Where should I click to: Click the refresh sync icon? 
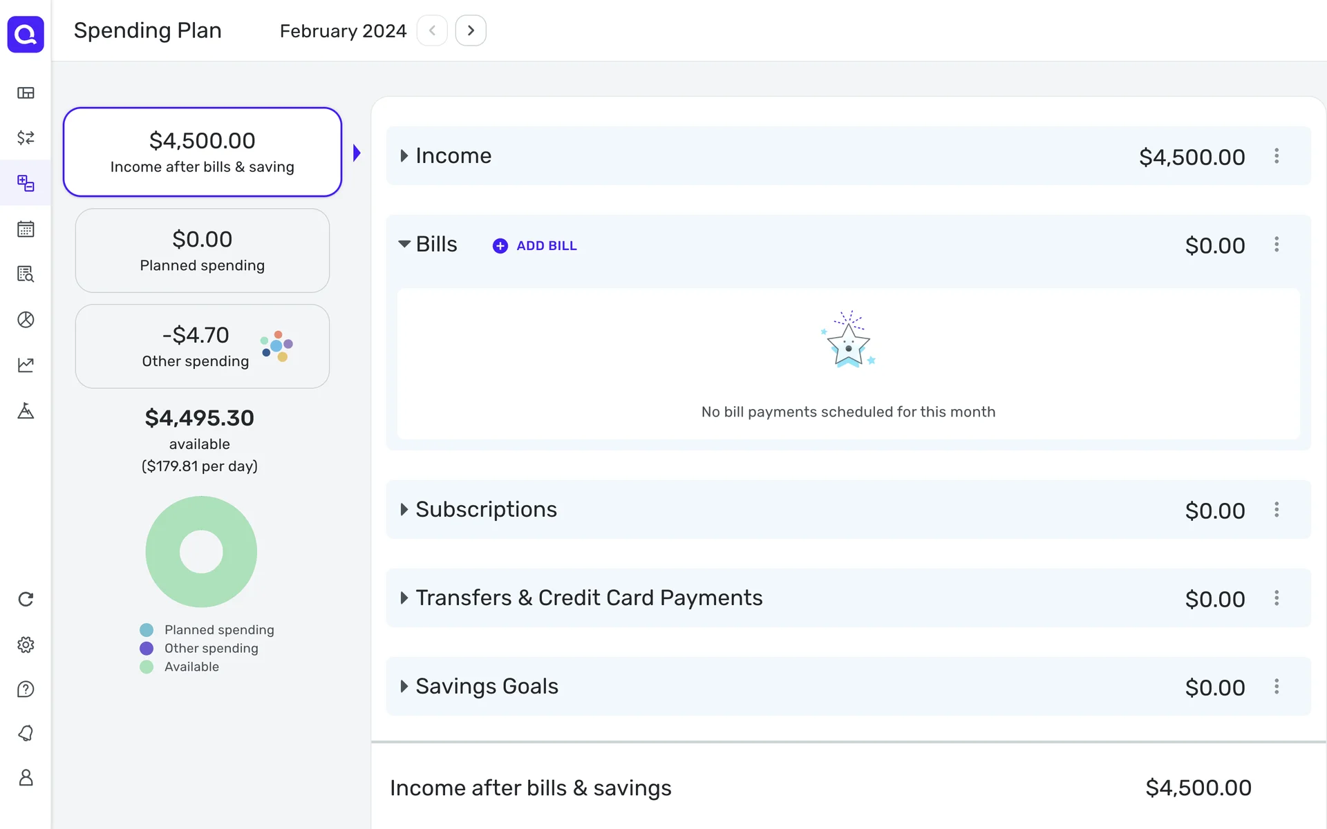tap(26, 599)
